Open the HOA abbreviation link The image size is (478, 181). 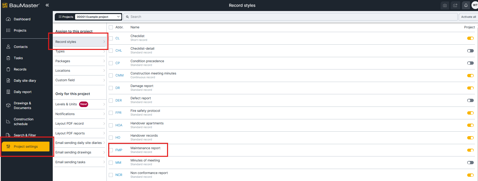(x=119, y=125)
